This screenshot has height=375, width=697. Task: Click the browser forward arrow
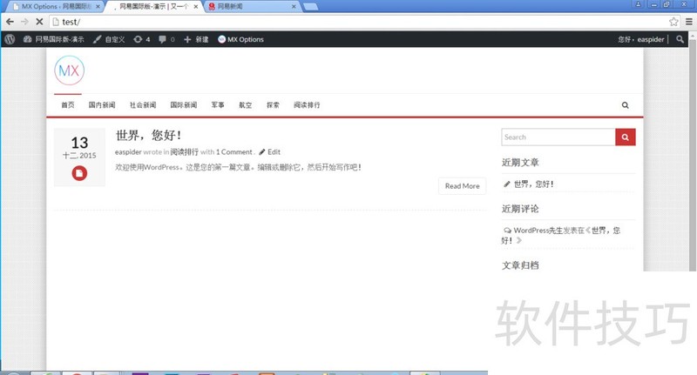click(24, 21)
